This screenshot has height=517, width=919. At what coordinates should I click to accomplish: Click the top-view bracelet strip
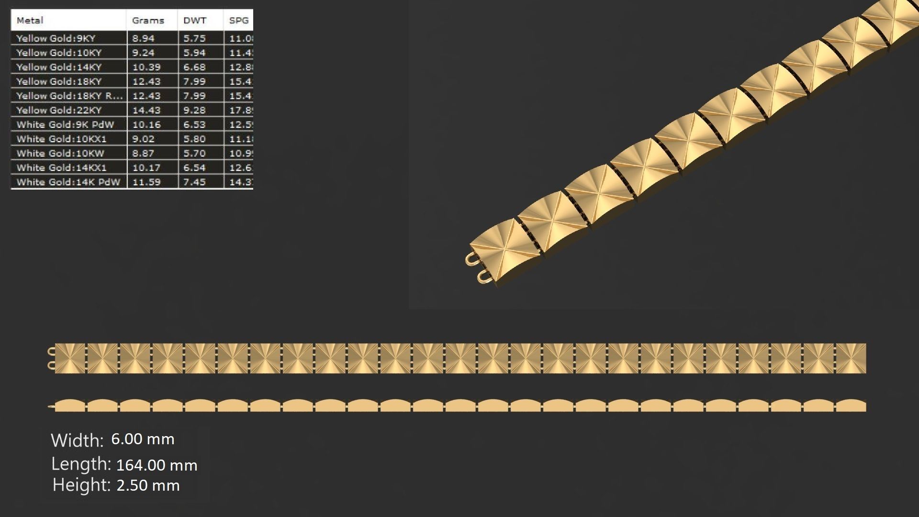point(457,358)
